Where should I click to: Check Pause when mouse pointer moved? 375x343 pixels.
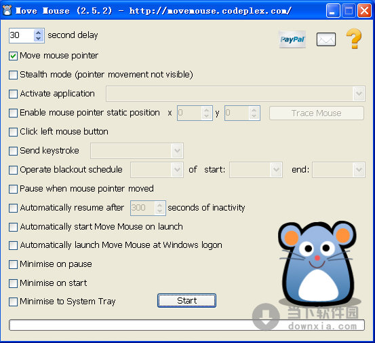13,189
